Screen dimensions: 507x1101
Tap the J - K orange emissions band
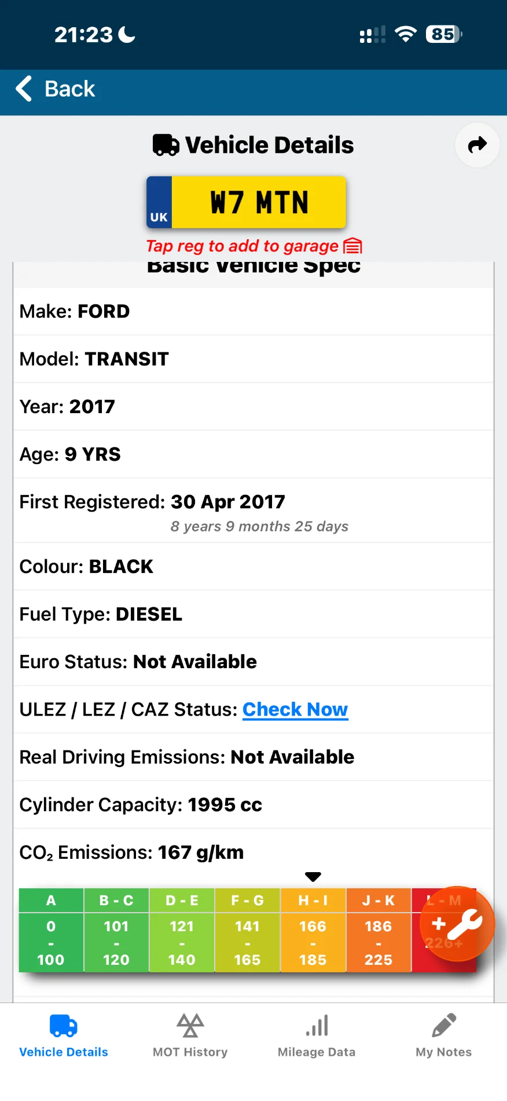pos(379,930)
